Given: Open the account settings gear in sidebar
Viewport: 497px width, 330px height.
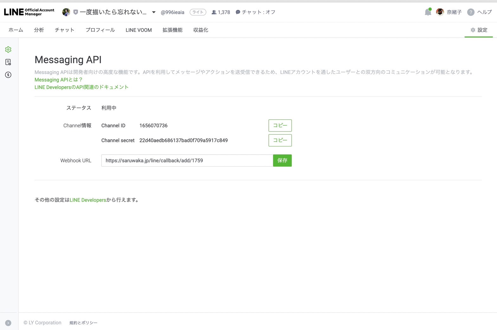Looking at the screenshot, I should [8, 49].
